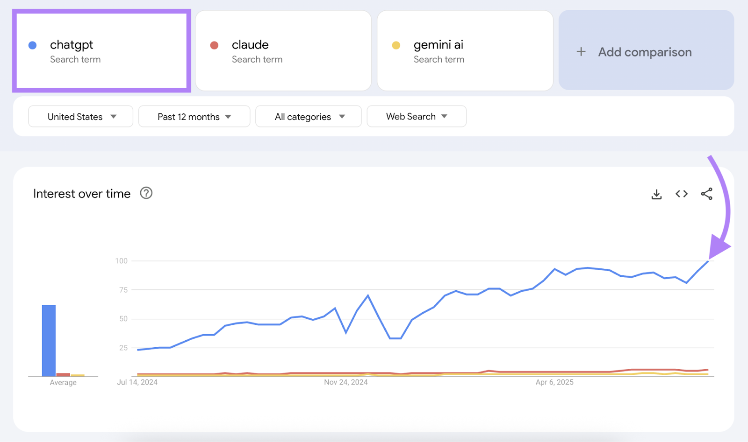Open the United States region dropdown
This screenshot has height=442, width=748.
[80, 116]
